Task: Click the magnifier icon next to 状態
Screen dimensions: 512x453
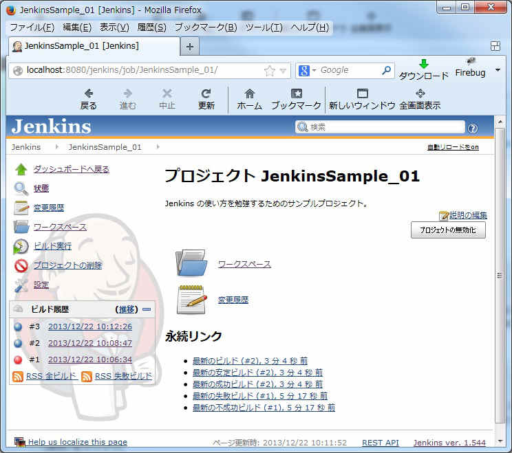Action: (21, 188)
